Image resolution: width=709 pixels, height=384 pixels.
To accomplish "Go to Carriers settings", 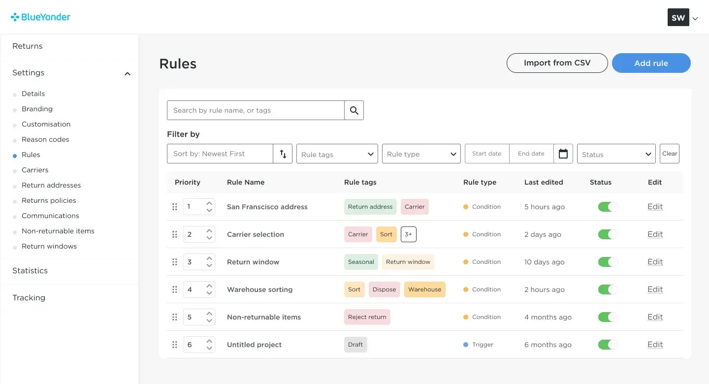I will click(35, 170).
